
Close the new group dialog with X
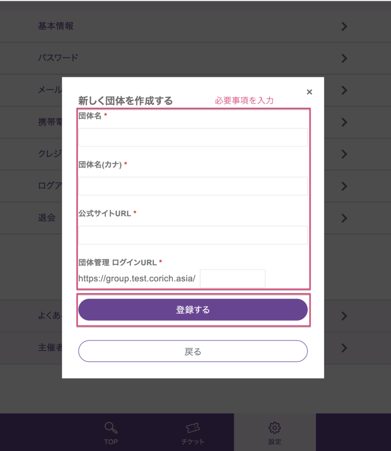[309, 92]
